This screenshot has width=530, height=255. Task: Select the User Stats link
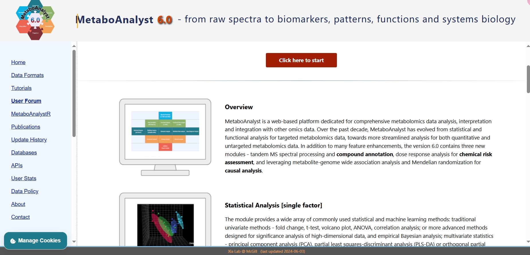pos(24,178)
